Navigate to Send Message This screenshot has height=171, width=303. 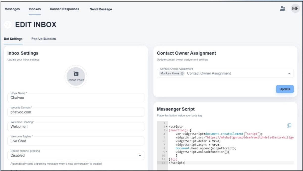(101, 9)
